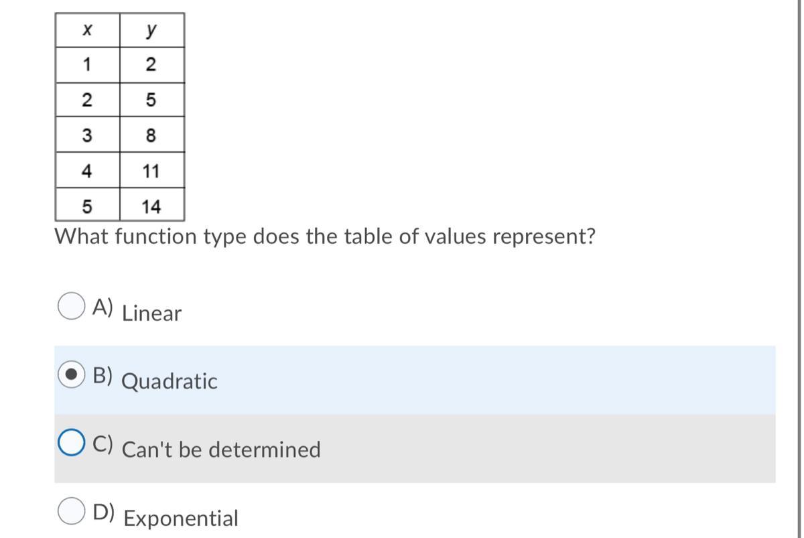The width and height of the screenshot is (804, 538).
Task: Click the x-column cell with value 1
Action: pyautogui.click(x=87, y=65)
